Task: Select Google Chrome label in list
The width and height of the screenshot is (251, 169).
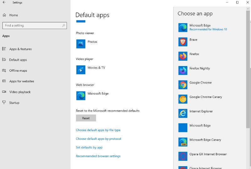Action: (x=200, y=83)
